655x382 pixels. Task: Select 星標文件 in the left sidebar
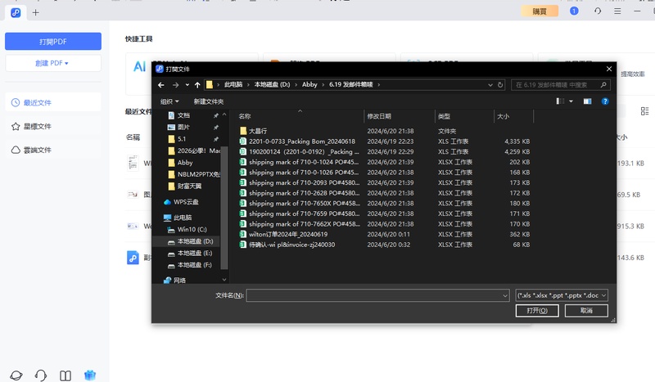tap(37, 127)
